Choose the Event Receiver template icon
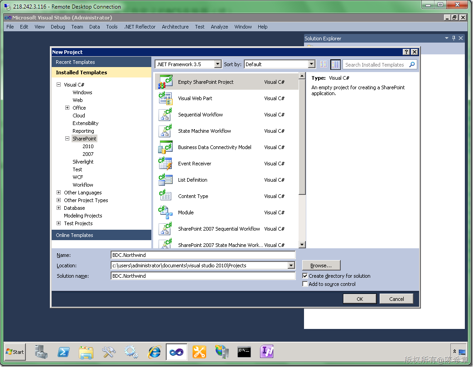This screenshot has height=367, width=473. [x=165, y=164]
